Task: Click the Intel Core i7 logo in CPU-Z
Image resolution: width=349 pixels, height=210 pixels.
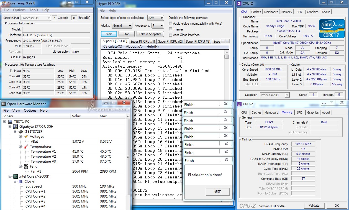Action: [x=332, y=29]
